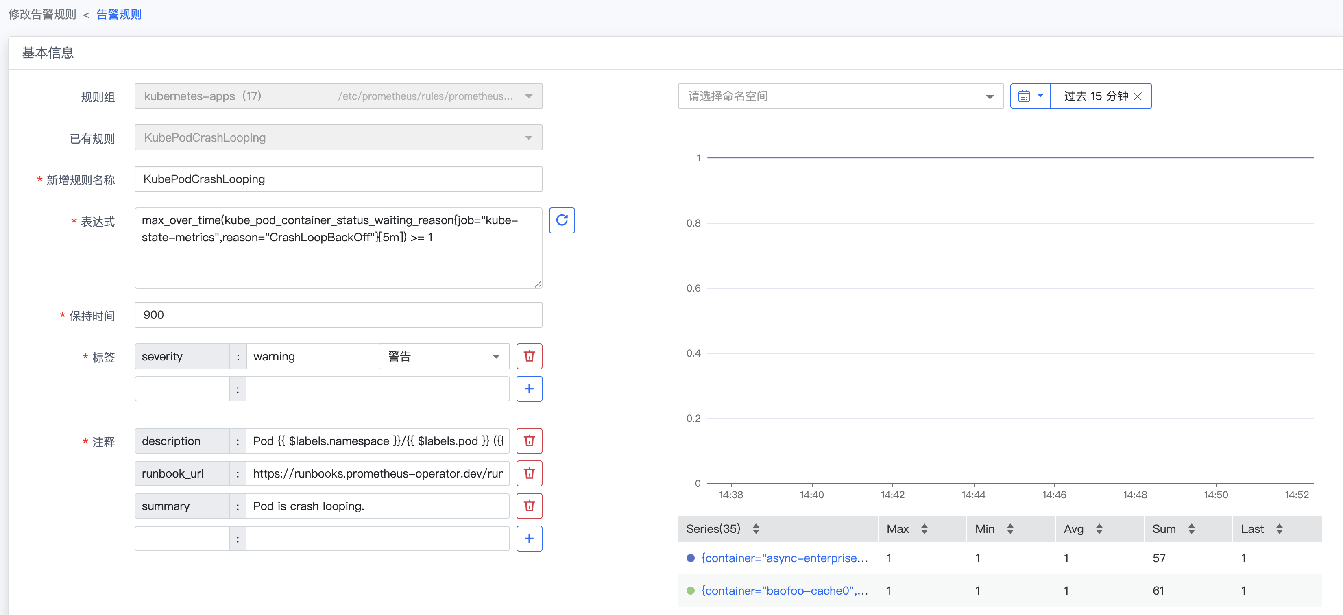The width and height of the screenshot is (1343, 615).
Task: Click the 14:44 tick on chart axis
Action: (x=973, y=495)
